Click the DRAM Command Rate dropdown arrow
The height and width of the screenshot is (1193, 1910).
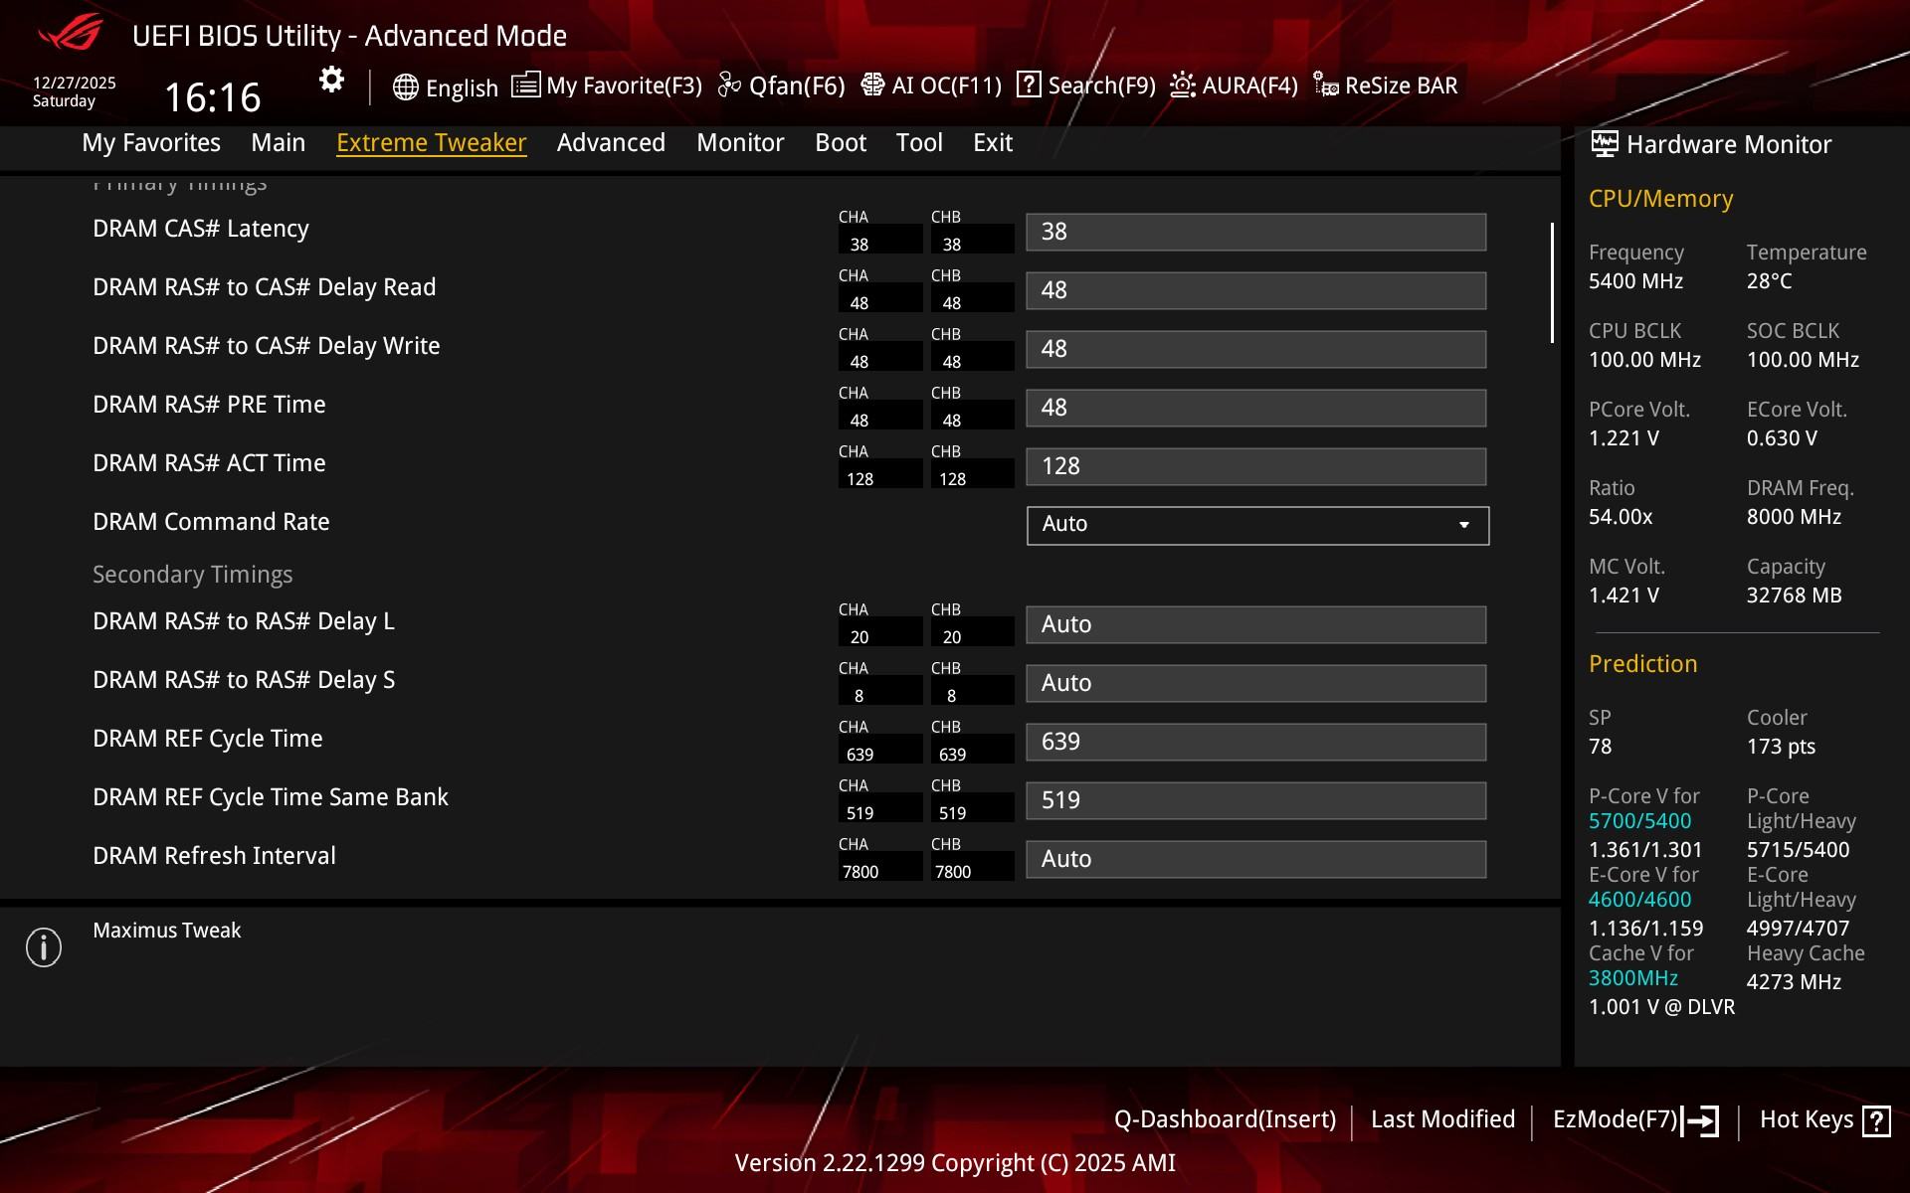tap(1463, 525)
